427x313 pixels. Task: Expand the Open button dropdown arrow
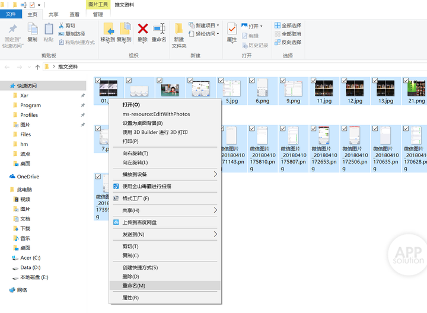click(261, 26)
